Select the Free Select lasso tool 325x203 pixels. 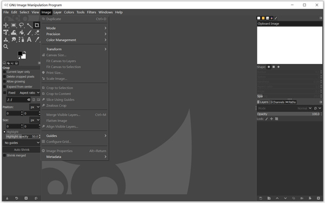point(21,25)
